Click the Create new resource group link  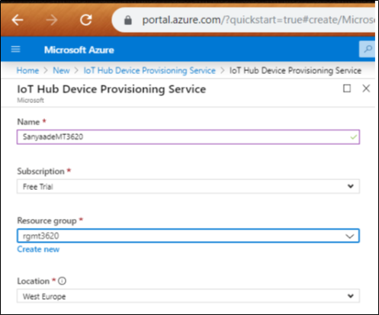point(38,249)
